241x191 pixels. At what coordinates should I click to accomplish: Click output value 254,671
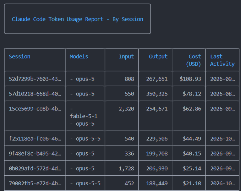[157, 109]
